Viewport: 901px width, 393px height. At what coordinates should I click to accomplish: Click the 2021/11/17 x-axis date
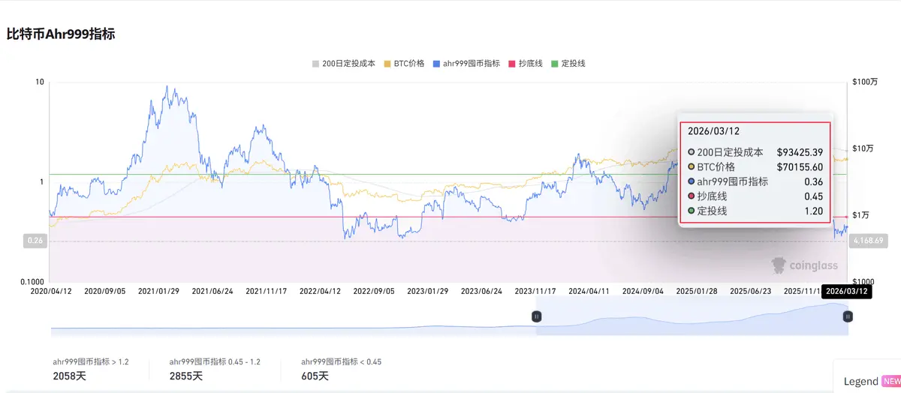[x=267, y=290]
